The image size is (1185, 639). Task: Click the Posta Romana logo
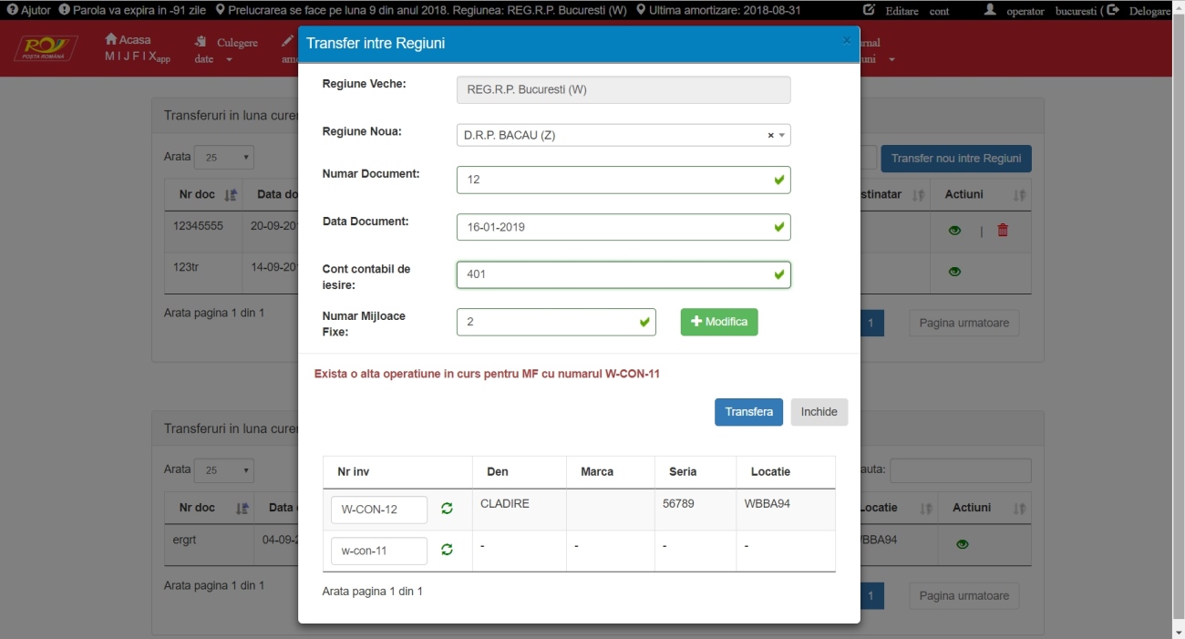pos(46,48)
